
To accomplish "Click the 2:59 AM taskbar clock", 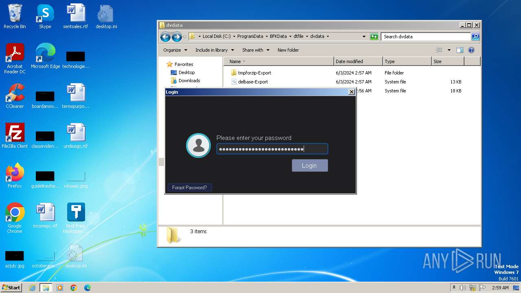I will pyautogui.click(x=500, y=288).
